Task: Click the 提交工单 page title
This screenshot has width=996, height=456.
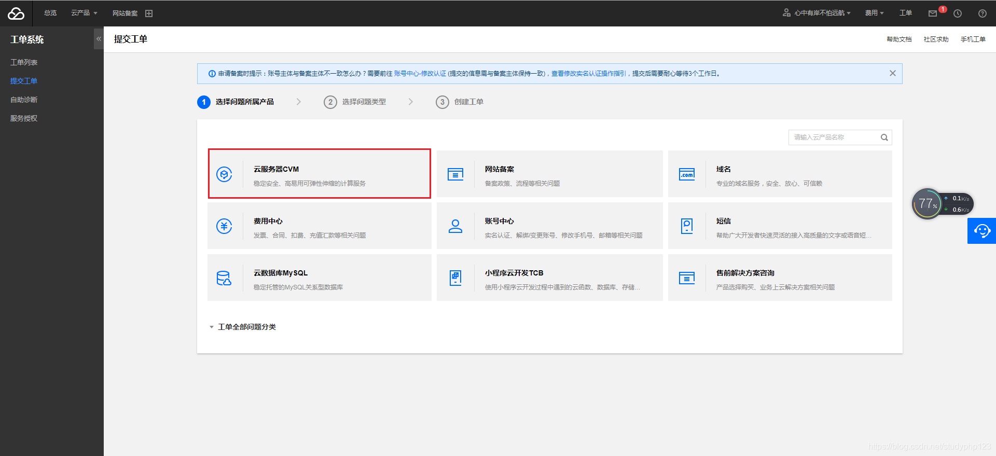Action: point(131,39)
